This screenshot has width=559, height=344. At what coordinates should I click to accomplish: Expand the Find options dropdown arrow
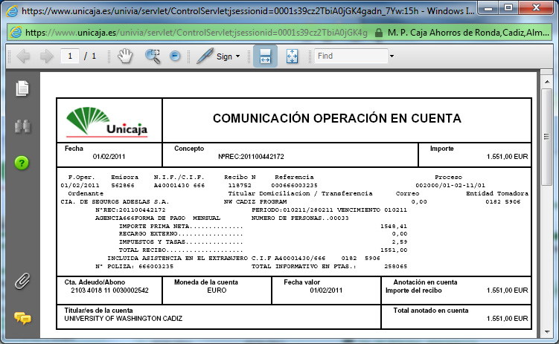point(392,56)
